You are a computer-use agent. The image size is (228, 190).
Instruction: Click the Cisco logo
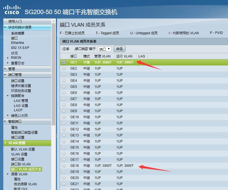12,10
